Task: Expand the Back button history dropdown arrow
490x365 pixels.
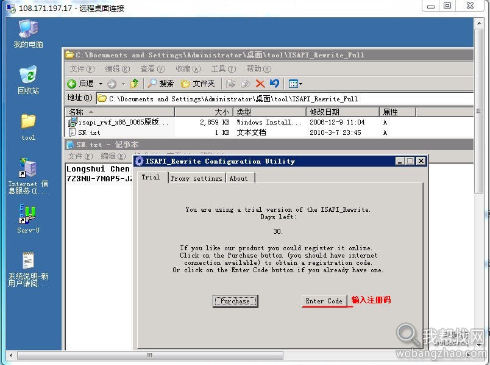Action: [101, 84]
